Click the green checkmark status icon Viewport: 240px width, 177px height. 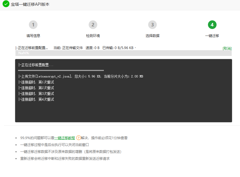pos(6,4)
